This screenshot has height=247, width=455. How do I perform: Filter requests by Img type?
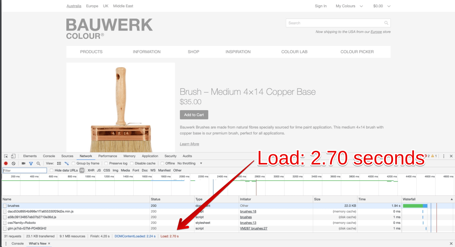click(115, 170)
